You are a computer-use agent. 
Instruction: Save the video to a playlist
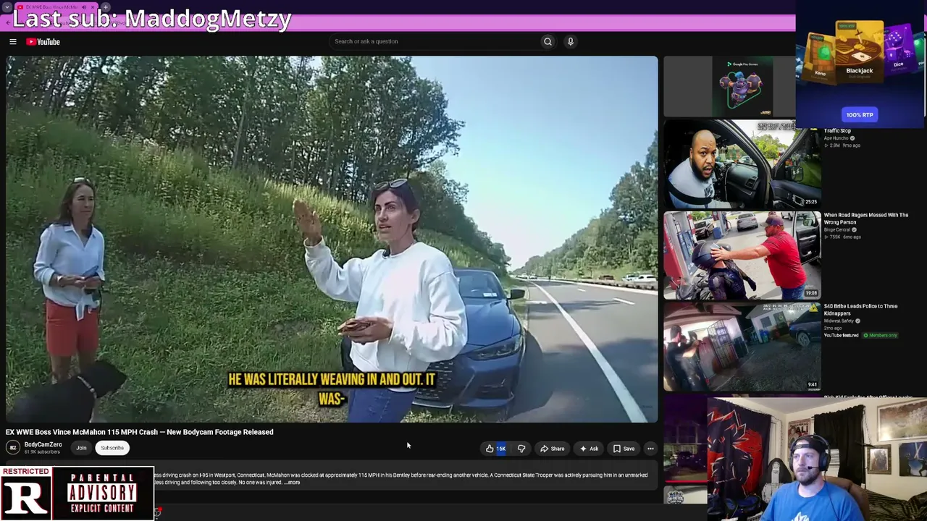624,449
